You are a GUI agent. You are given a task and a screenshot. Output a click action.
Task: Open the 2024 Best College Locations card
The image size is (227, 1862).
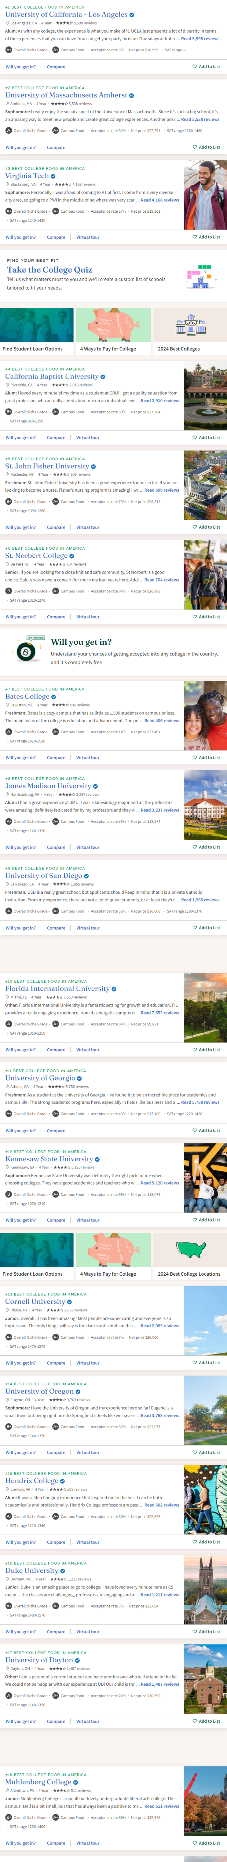190,1257
